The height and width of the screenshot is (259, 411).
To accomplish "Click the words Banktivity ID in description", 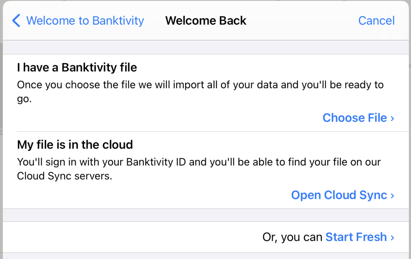I will 156,162.
